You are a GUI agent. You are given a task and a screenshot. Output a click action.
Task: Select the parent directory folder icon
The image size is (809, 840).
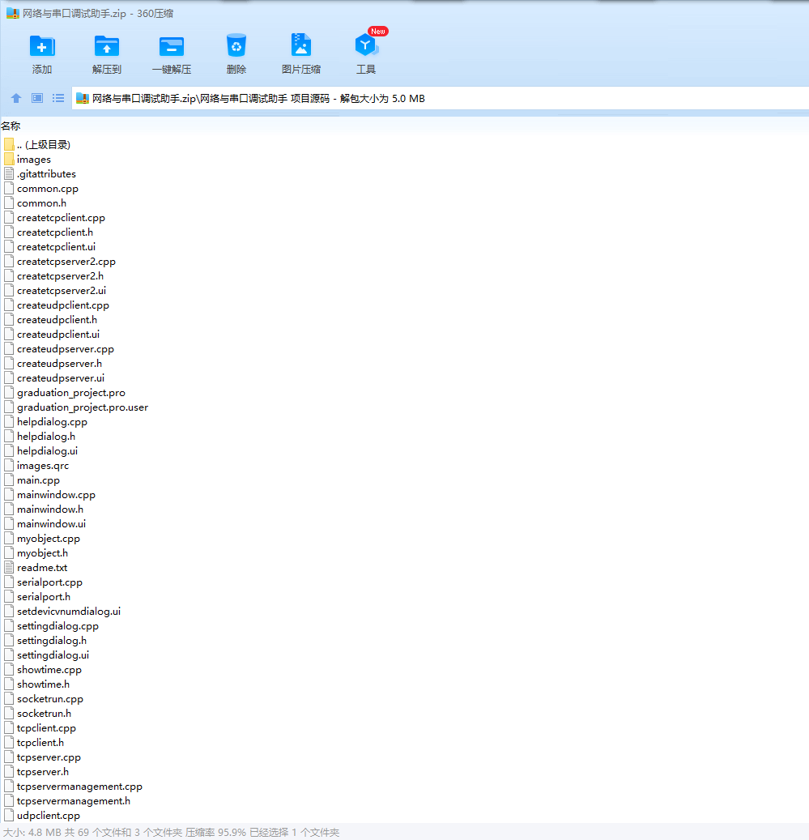tap(9, 145)
